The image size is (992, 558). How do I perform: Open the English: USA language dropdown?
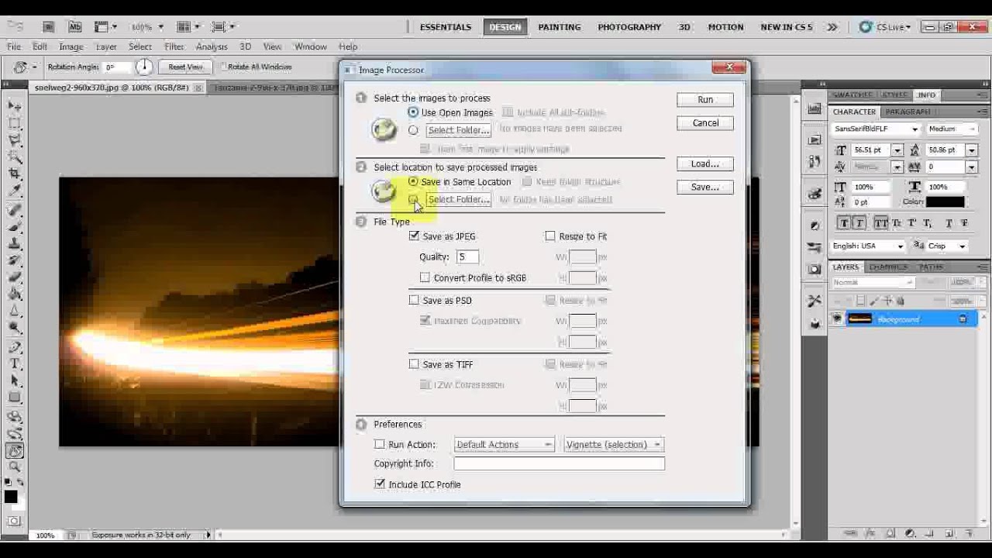pyautogui.click(x=868, y=246)
